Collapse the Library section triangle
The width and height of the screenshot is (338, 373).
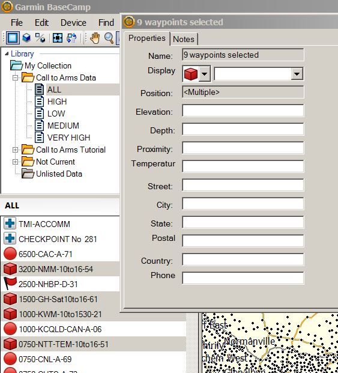pos(7,54)
